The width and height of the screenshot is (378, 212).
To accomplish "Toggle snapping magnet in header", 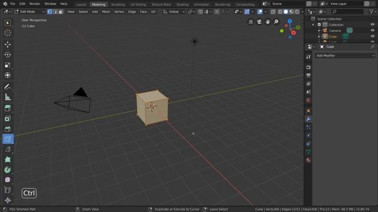I will coord(200,12).
